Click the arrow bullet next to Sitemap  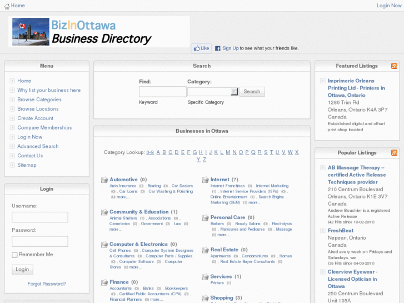pos(12,165)
